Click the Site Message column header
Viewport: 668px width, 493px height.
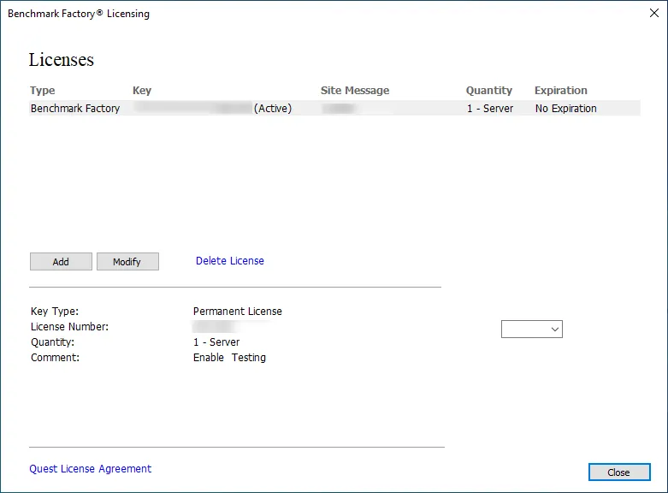[355, 91]
